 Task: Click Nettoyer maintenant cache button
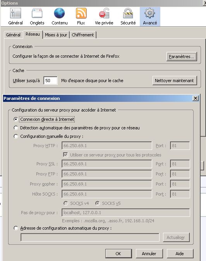174,81
